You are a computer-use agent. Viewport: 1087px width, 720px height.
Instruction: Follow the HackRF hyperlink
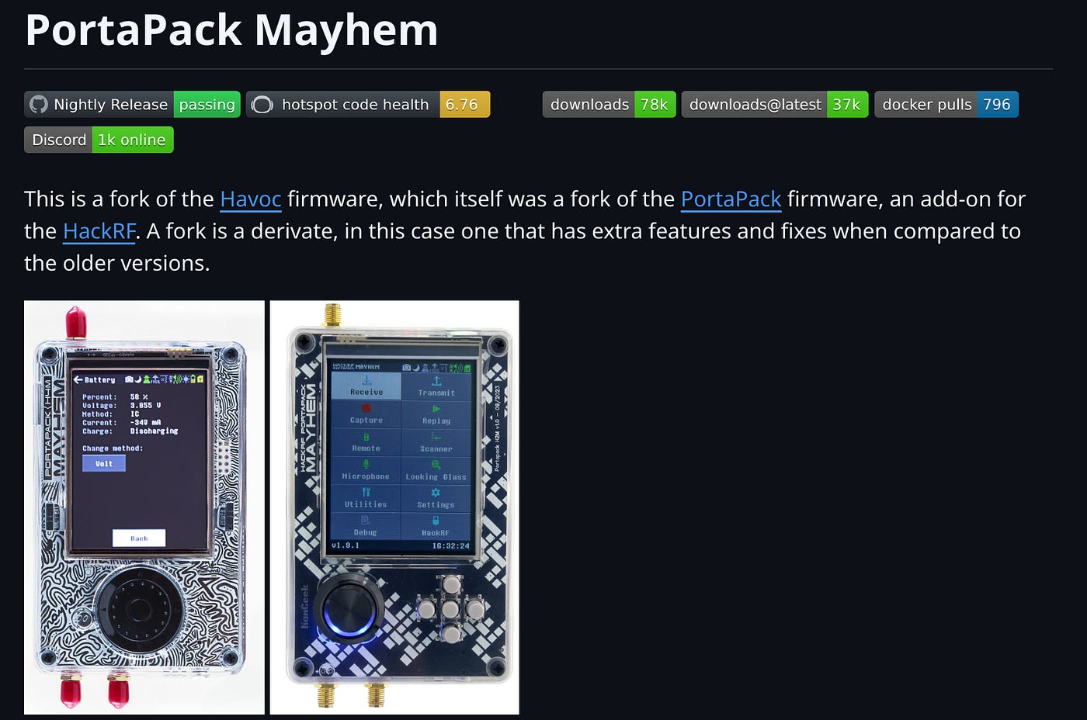click(99, 231)
